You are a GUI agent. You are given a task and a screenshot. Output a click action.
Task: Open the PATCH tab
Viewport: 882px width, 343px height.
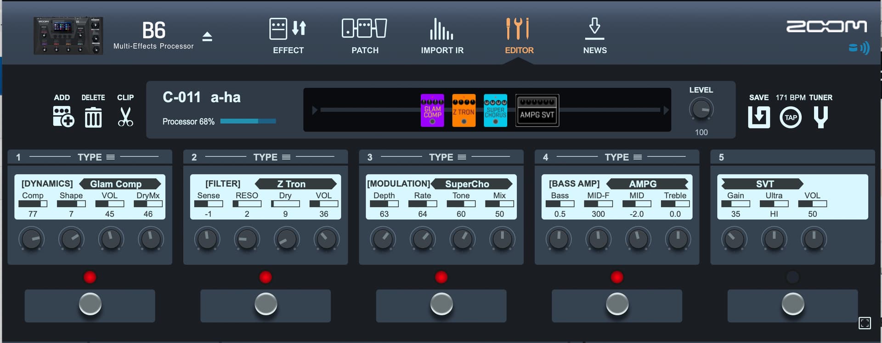(x=365, y=36)
